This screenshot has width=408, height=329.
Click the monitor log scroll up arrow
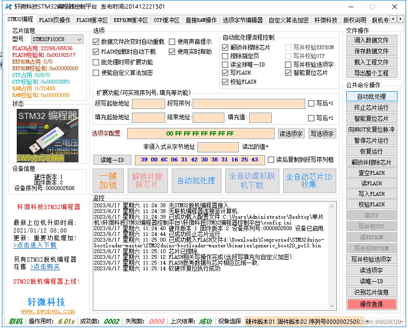pyautogui.click(x=332, y=206)
